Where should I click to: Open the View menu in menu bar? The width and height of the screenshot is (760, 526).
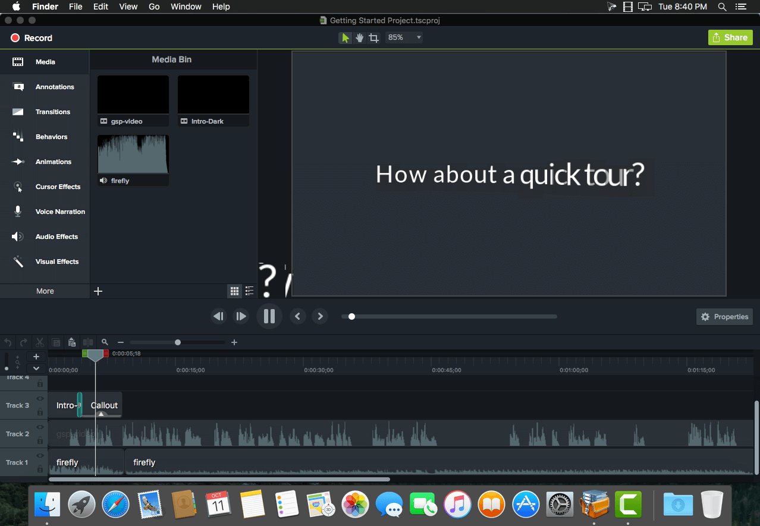point(128,7)
